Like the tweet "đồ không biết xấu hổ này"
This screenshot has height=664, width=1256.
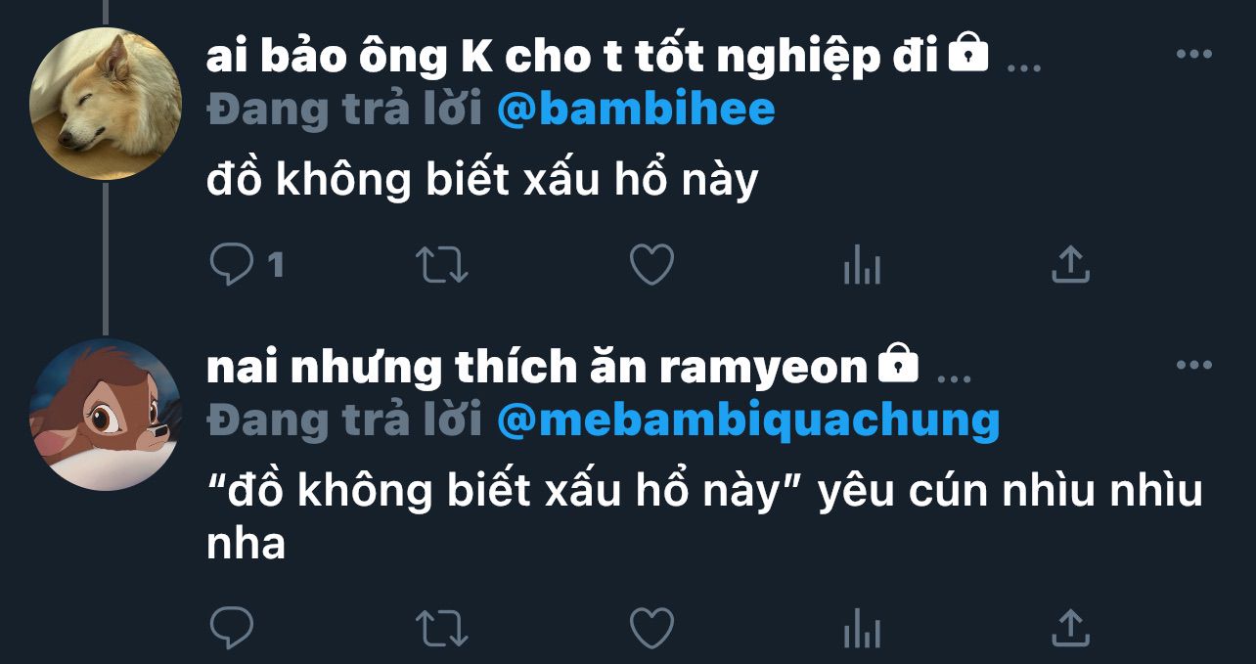(x=651, y=265)
